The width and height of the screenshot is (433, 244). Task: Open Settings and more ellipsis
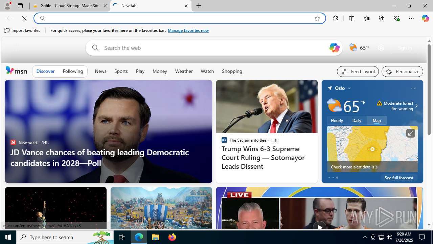coord(411,18)
